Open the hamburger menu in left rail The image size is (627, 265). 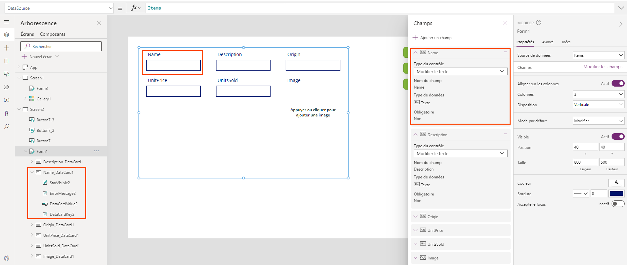(7, 22)
